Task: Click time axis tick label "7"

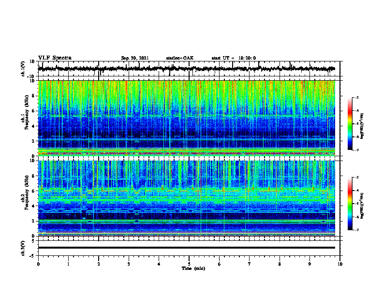Action: pyautogui.click(x=250, y=264)
